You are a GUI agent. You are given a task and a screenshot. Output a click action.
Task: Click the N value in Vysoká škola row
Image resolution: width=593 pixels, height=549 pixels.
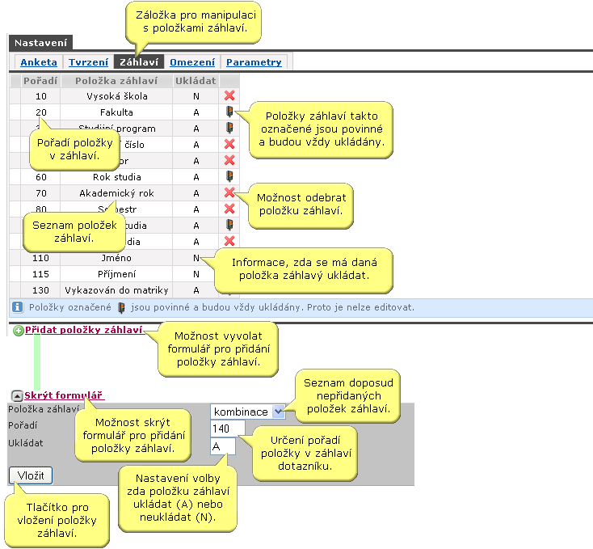[x=196, y=96]
